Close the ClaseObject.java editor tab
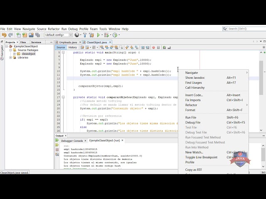The height and width of the screenshot is (199, 266). (x=110, y=42)
